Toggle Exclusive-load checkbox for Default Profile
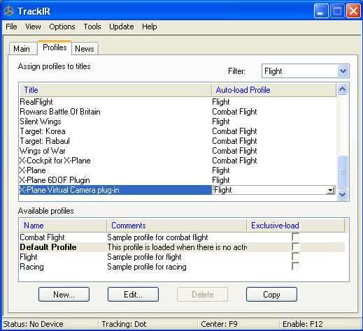 tap(295, 247)
